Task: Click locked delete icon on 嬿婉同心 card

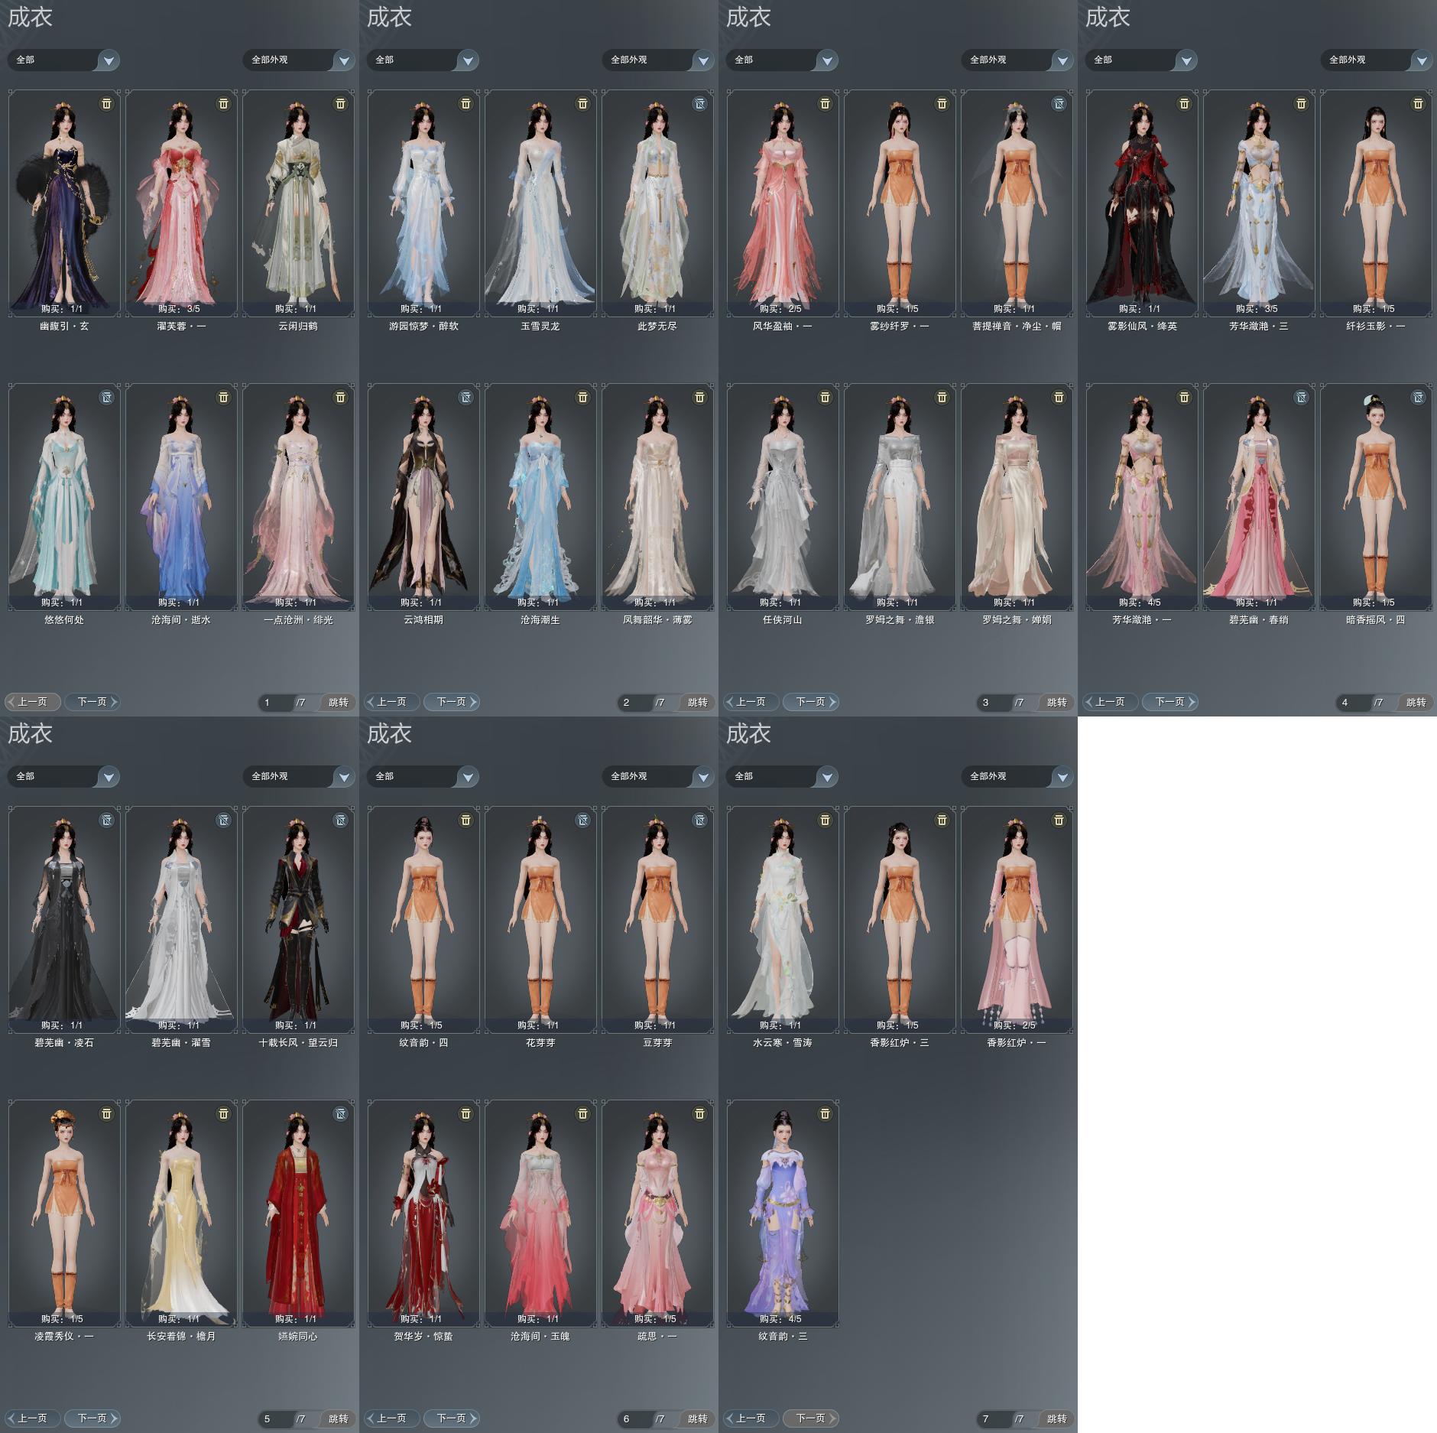Action: pyautogui.click(x=340, y=1113)
